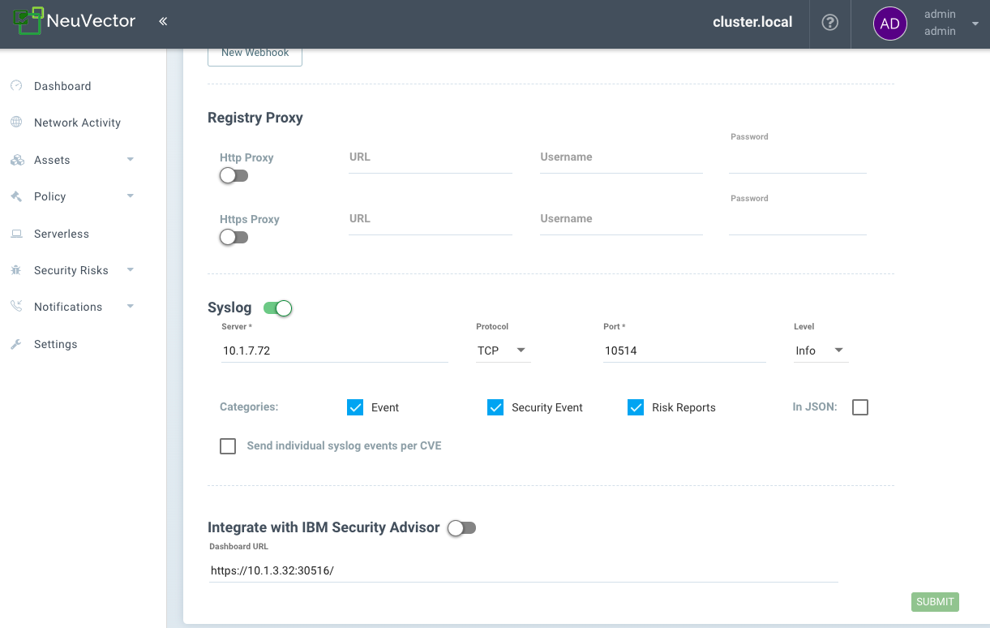The width and height of the screenshot is (990, 628).
Task: Disable the Syslog toggle
Action: point(277,308)
